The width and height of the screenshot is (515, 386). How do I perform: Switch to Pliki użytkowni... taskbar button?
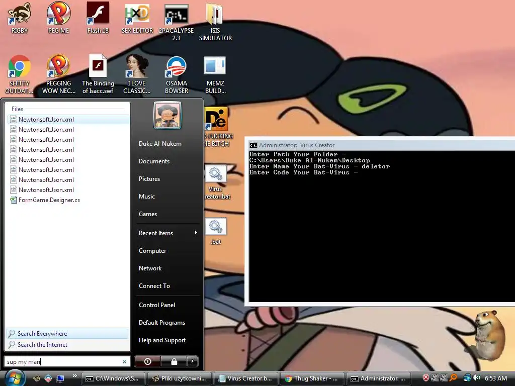180,378
